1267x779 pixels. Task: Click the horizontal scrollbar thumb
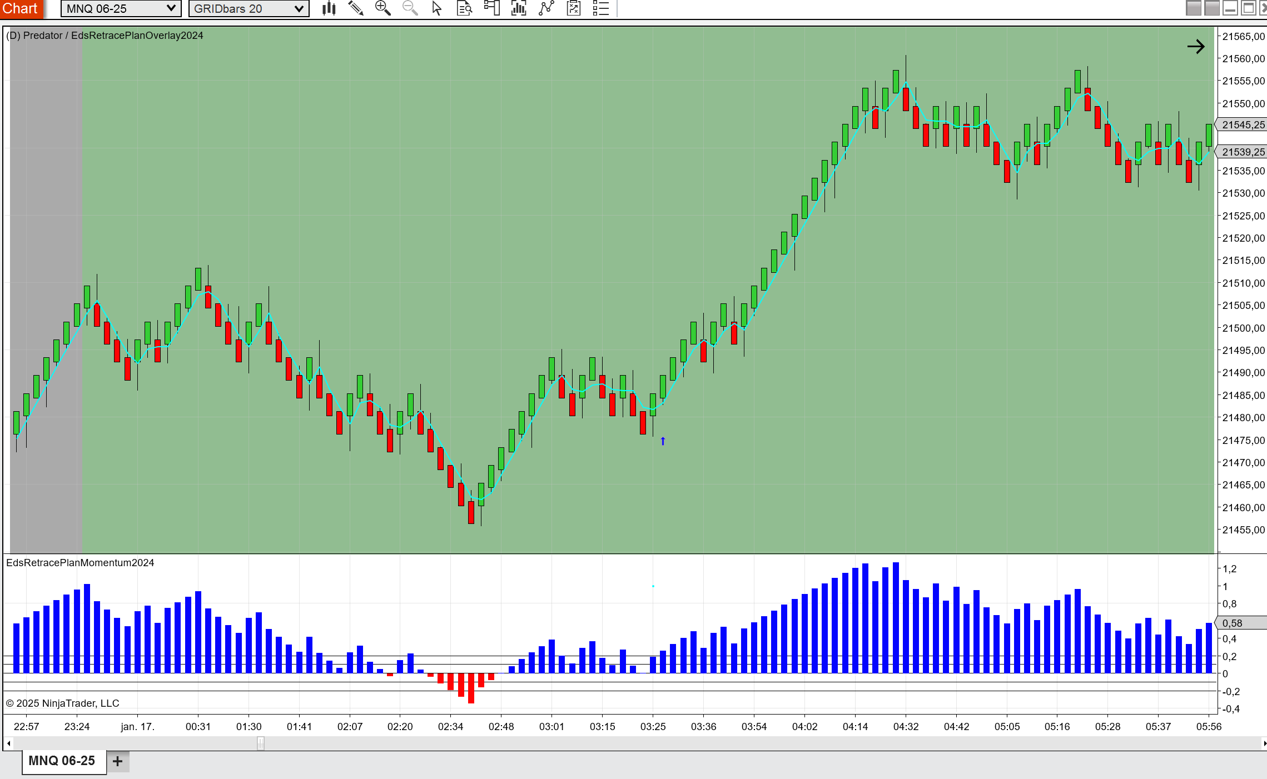[261, 743]
